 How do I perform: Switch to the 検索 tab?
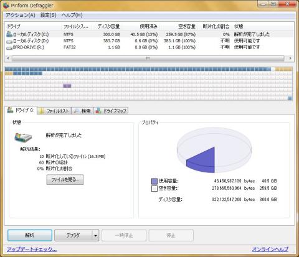click(82, 111)
